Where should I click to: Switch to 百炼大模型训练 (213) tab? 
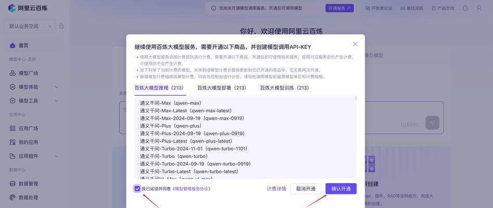tap(285, 88)
